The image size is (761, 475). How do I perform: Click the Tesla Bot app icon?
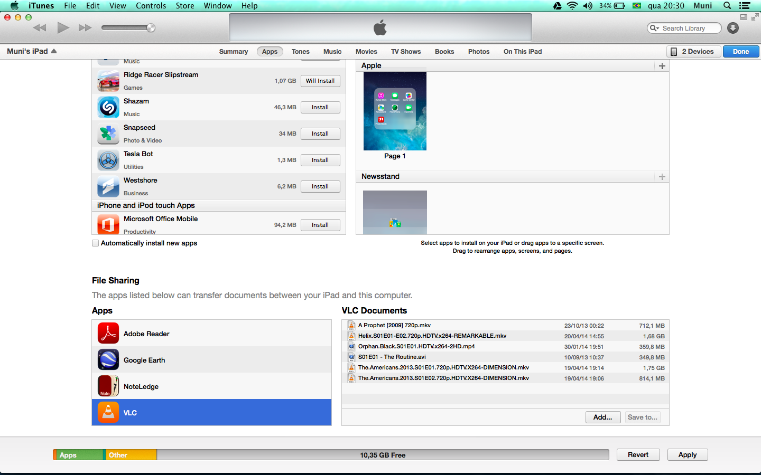108,160
